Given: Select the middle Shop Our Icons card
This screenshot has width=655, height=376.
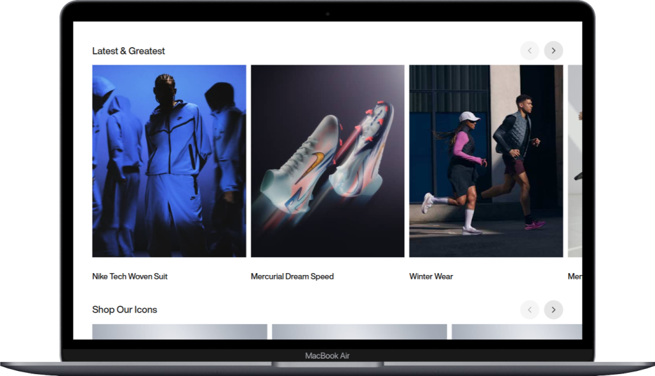Looking at the screenshot, I should (x=359, y=331).
